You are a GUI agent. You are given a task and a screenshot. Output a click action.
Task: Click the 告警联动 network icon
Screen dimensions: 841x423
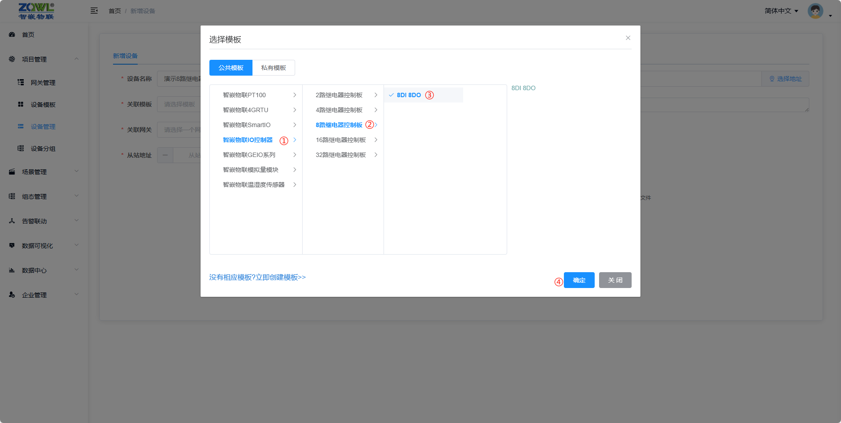click(12, 221)
